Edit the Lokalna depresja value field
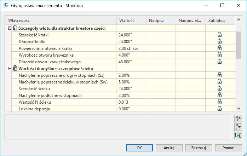247x156 pixels. [131, 109]
